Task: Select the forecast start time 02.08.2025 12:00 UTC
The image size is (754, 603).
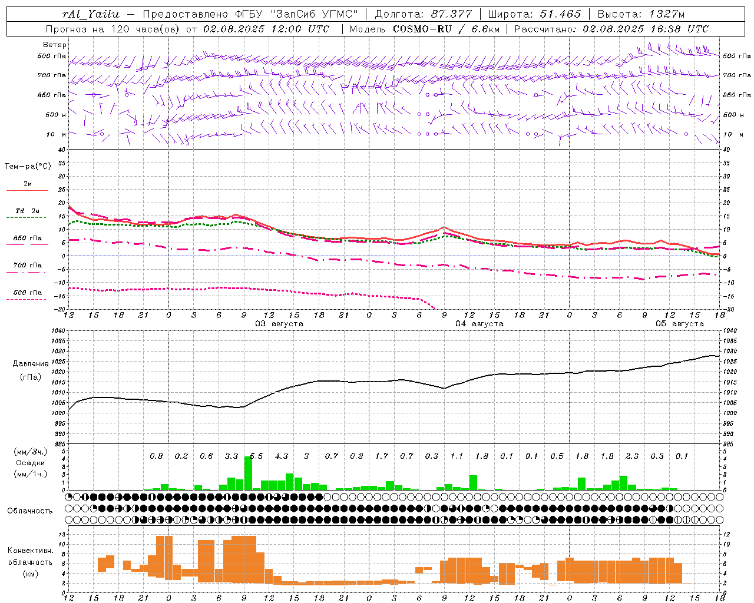Action: click(x=266, y=29)
